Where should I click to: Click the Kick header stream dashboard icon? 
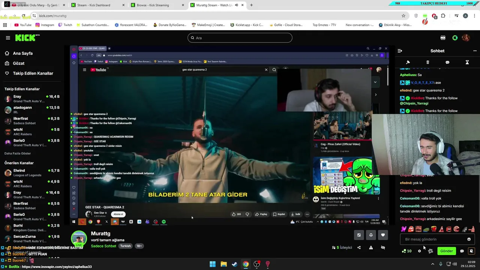coord(443,38)
